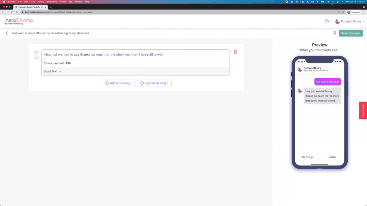Expand the Pumped Bunny account dropdown
Screen dimensions: 367x206
click(351, 21)
